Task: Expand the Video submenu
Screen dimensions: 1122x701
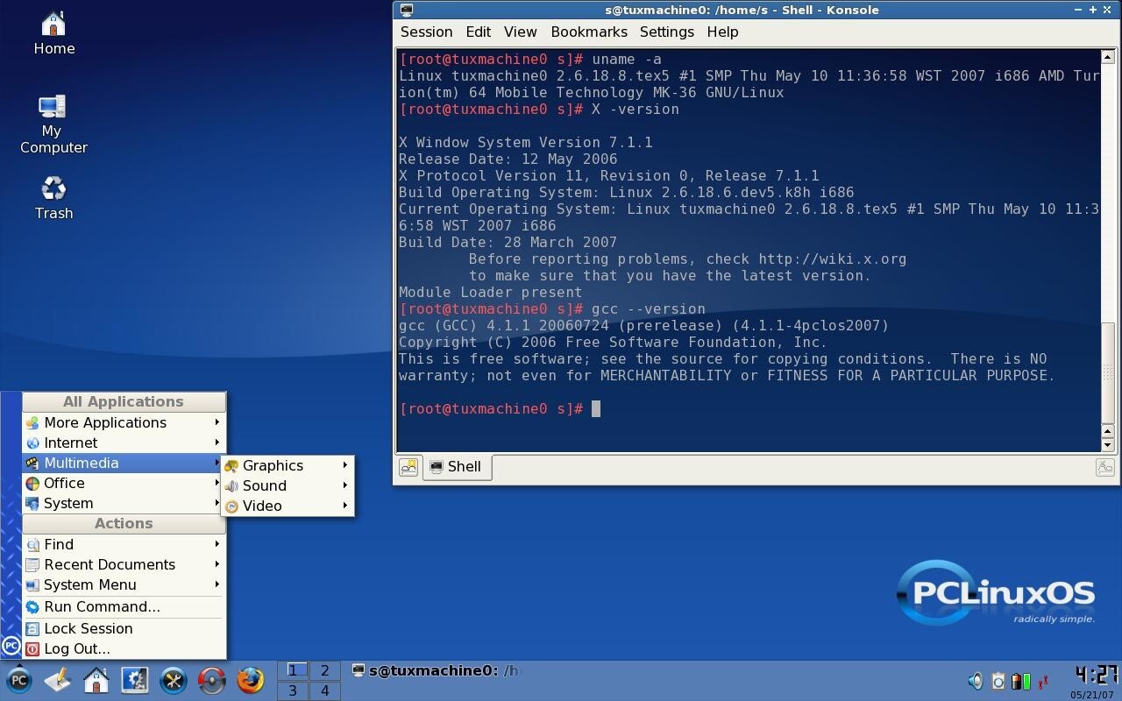Action: coord(288,506)
